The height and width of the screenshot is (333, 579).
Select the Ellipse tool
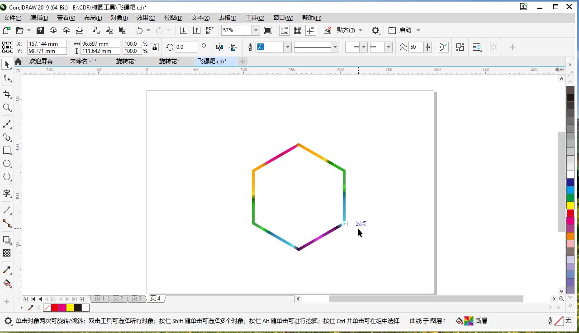(x=6, y=163)
